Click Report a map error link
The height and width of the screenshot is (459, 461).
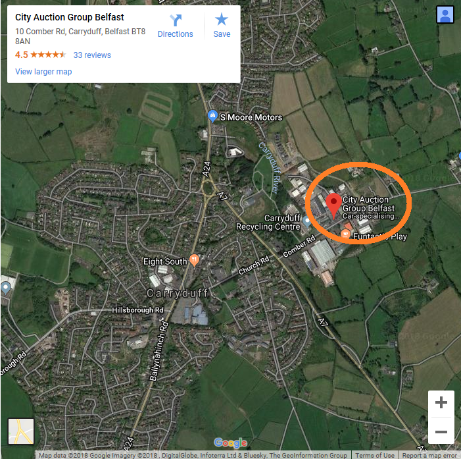click(x=429, y=455)
